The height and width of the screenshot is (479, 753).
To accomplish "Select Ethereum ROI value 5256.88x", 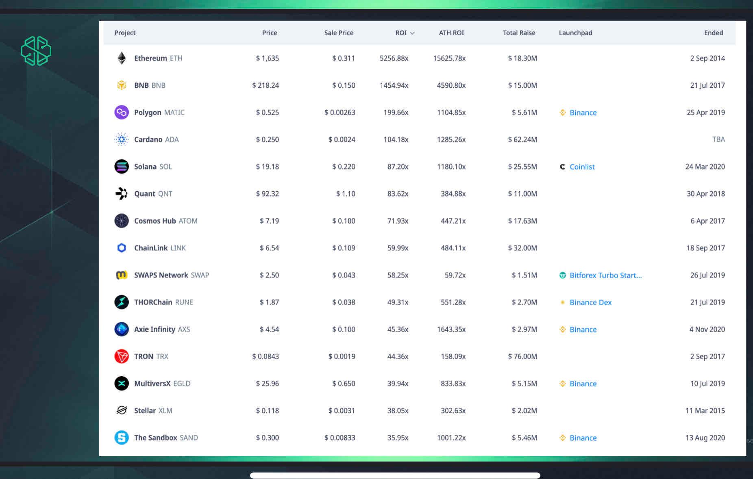I will tap(394, 58).
